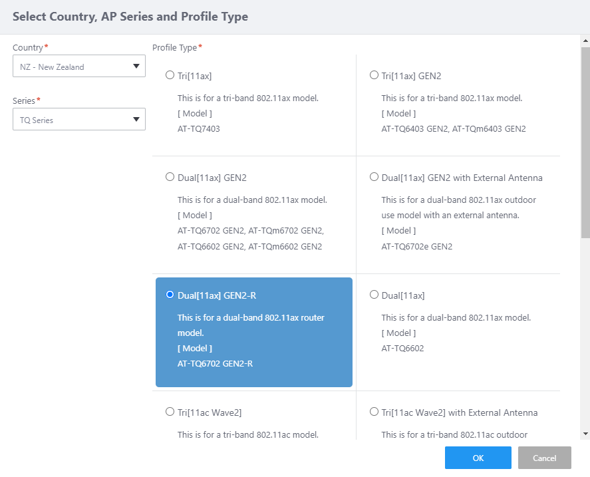Select the Dual[11ax] GEN2-R radio button

point(170,294)
